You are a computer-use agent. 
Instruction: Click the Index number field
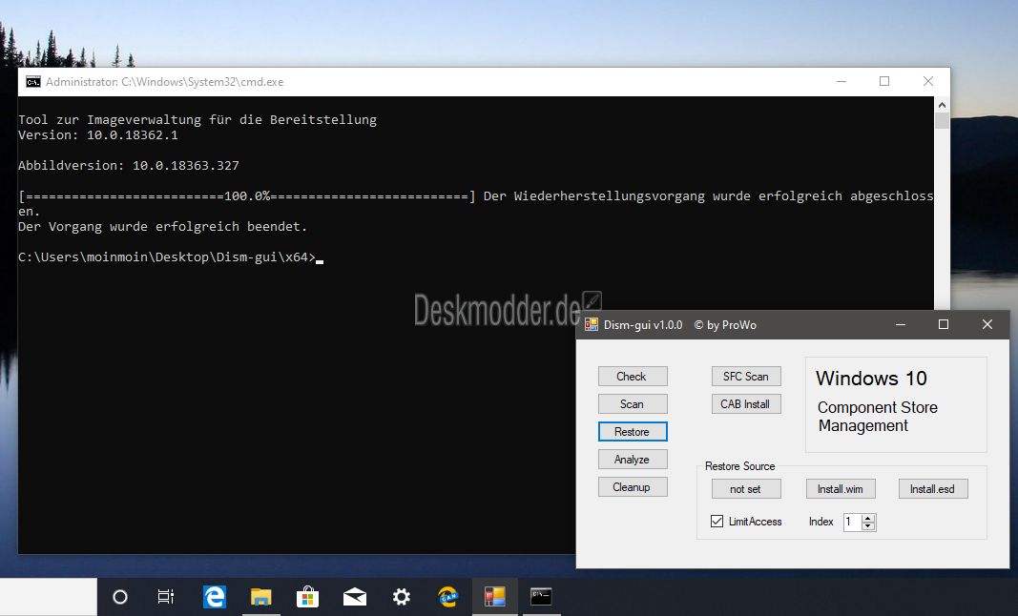pos(852,522)
